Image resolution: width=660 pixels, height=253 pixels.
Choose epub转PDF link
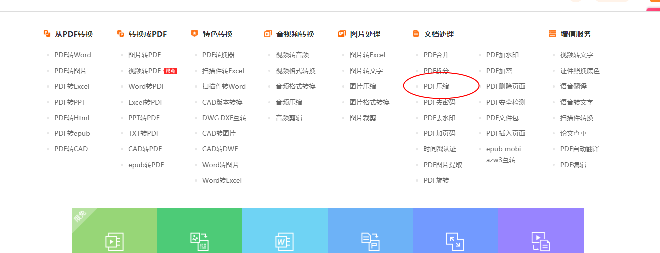(x=146, y=165)
